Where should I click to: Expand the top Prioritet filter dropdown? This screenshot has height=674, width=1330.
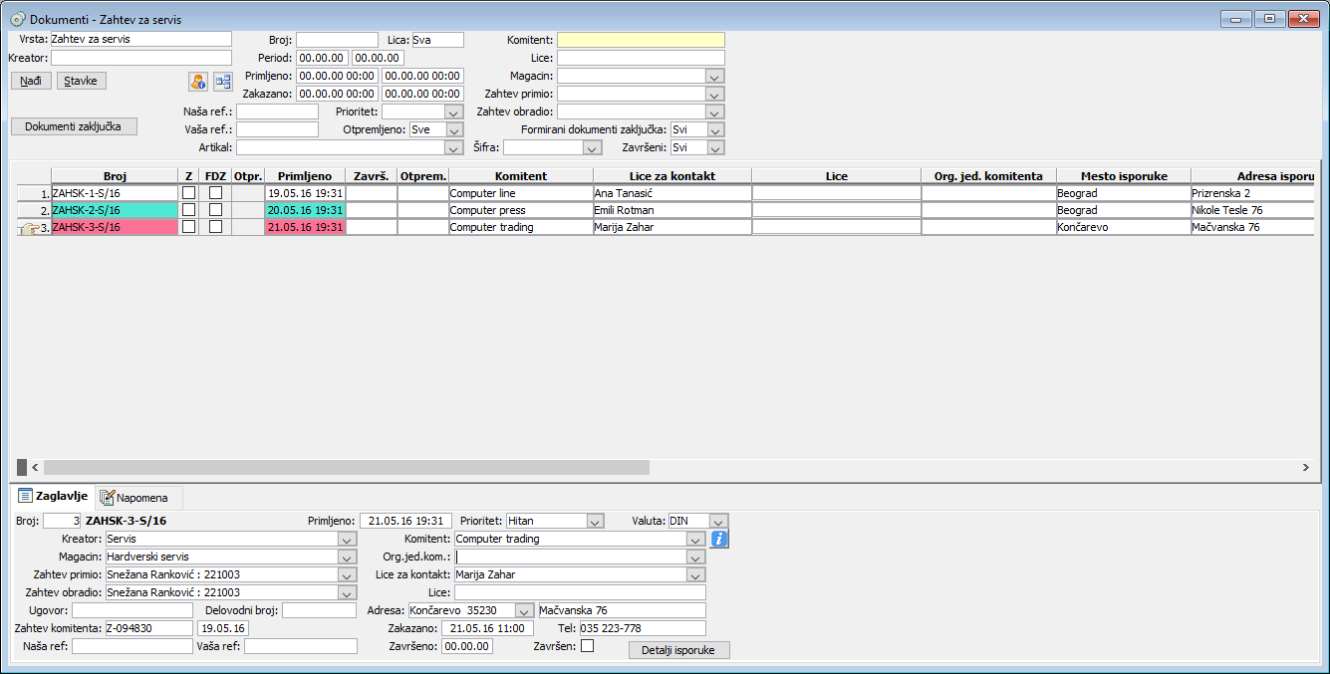[454, 112]
